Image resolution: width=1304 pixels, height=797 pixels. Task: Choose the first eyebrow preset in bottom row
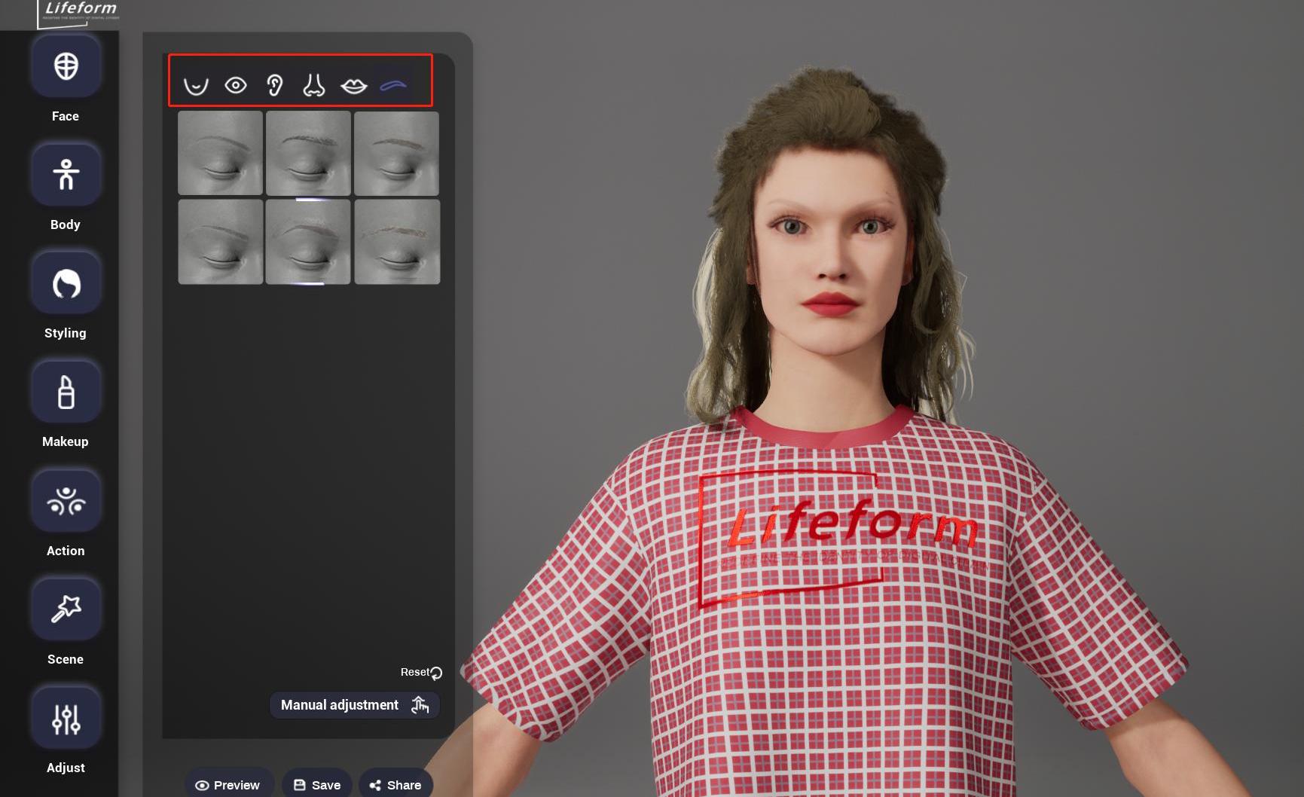(220, 242)
